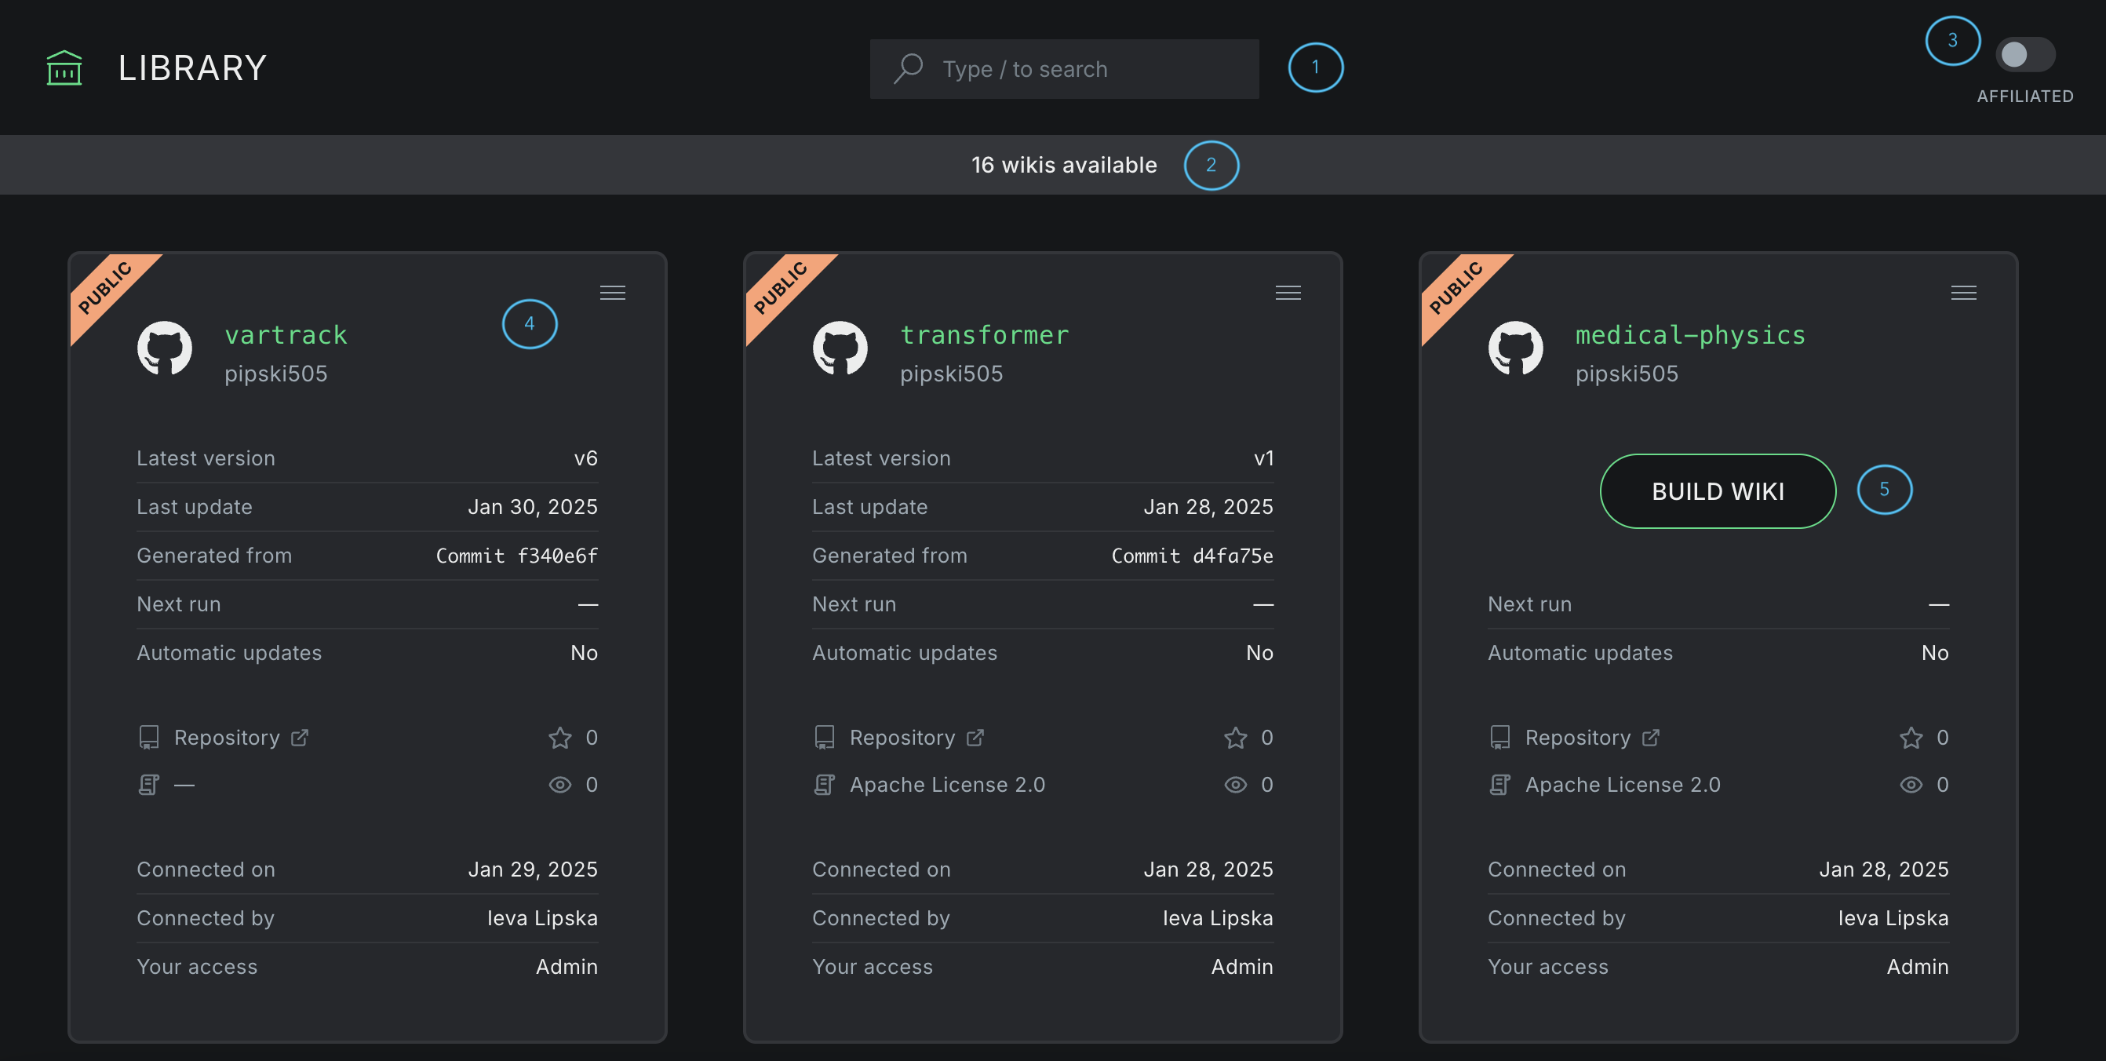
Task: Click the PUBLIC ribbon on vartrack card
Action: (x=106, y=288)
